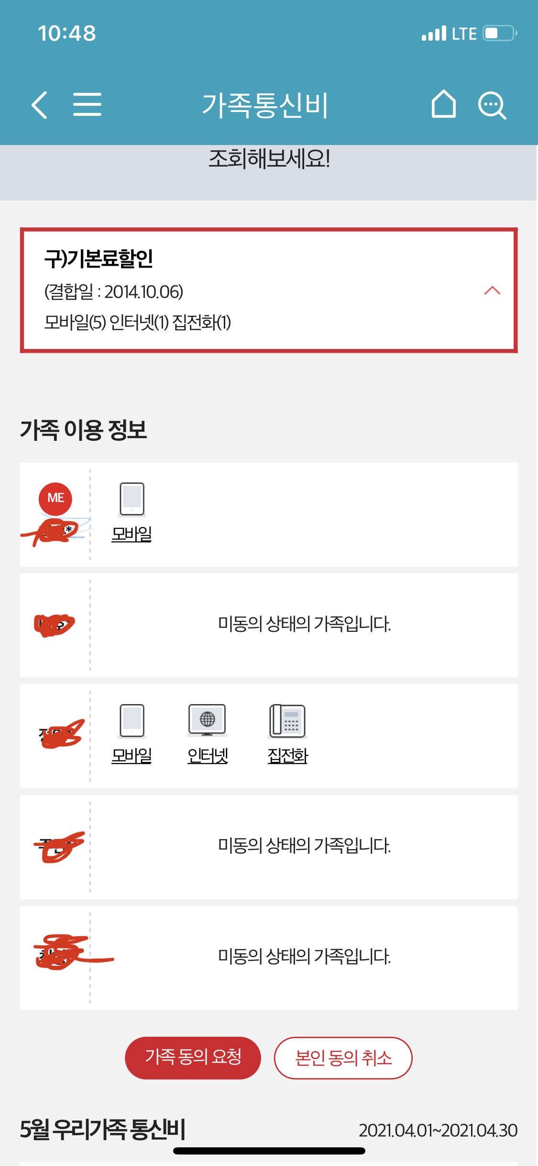Screen dimensions: 538x1166
Task: Select the home phone (집전화) icon
Action: click(287, 720)
